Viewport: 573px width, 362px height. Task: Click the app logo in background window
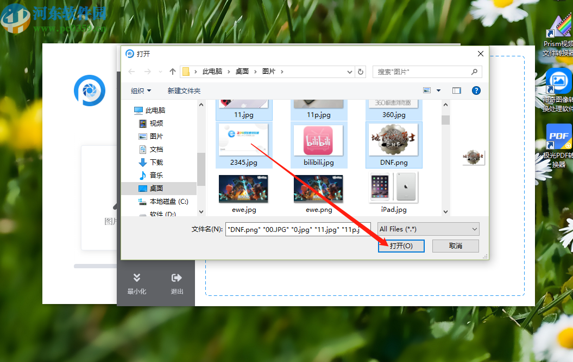pyautogui.click(x=90, y=90)
